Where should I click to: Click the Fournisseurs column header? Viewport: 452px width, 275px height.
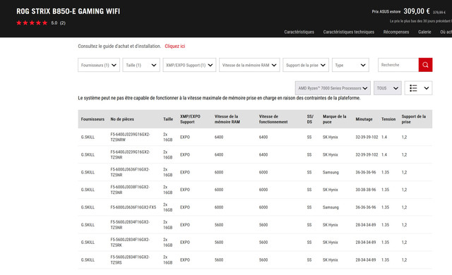pyautogui.click(x=93, y=119)
